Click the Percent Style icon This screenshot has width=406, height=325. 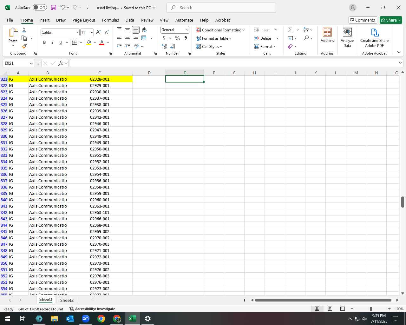click(x=177, y=38)
